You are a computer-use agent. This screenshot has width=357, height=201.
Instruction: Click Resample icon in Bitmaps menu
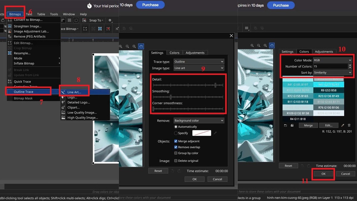click(10, 53)
